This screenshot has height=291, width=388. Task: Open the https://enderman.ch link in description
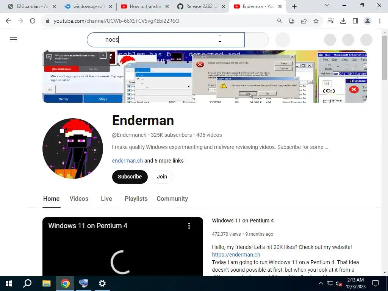236,255
